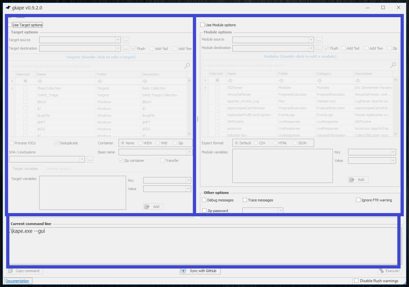Screen dimensions: 409x287
Task: Select the !SANS_Triage target row
Action: pos(98,95)
